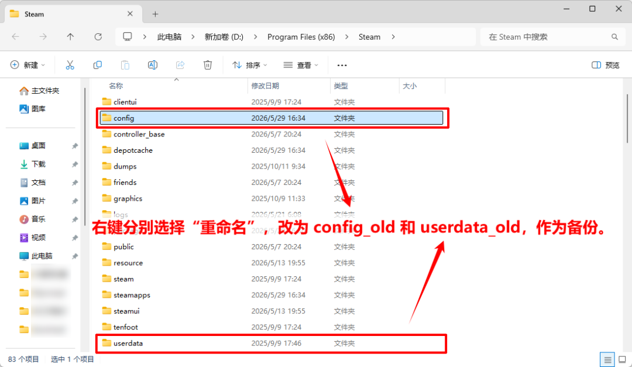Add a new tab with plus button

click(x=155, y=14)
